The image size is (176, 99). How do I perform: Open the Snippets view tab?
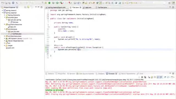click(x=100, y=74)
